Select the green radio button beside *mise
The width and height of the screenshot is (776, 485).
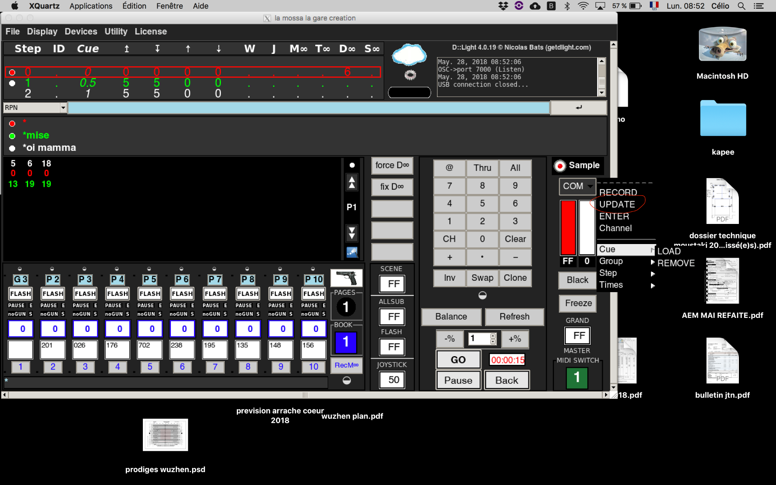coord(12,136)
